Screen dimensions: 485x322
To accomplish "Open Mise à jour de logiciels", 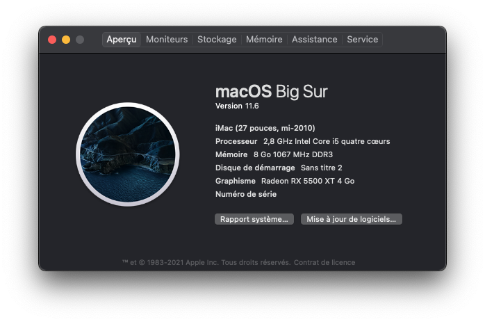I will click(352, 219).
